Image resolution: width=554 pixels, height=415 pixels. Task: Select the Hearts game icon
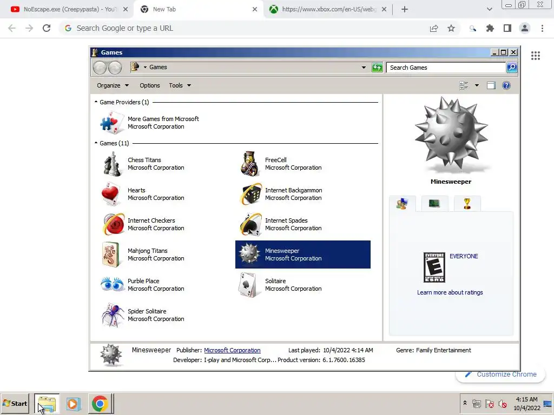click(x=111, y=194)
